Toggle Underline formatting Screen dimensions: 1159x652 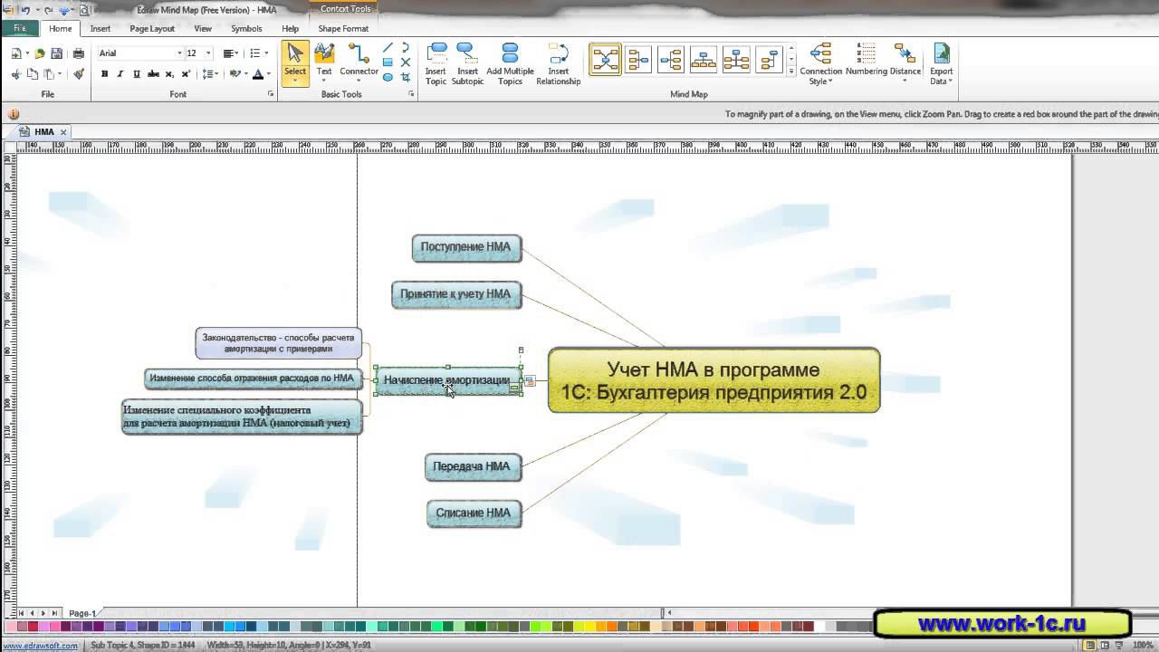(x=137, y=74)
